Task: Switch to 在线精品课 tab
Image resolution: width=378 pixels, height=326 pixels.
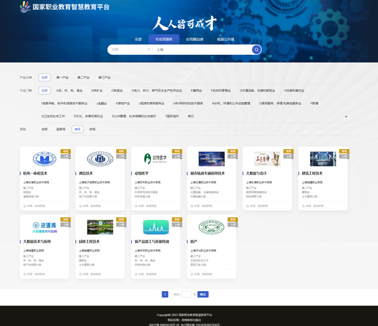Action: [x=195, y=39]
